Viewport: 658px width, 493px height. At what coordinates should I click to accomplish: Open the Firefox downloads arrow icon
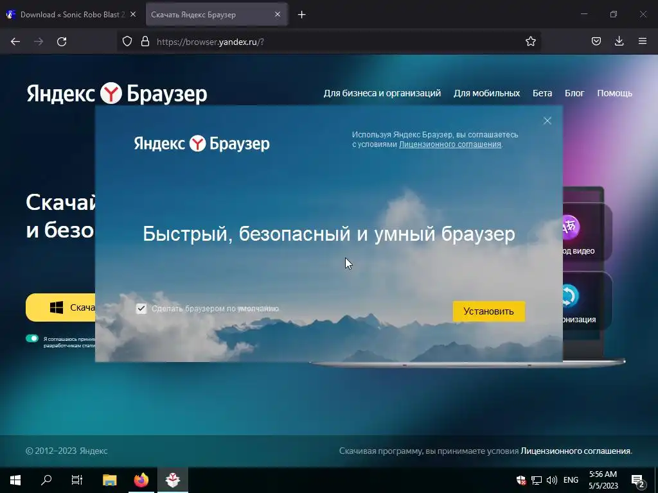coord(619,41)
